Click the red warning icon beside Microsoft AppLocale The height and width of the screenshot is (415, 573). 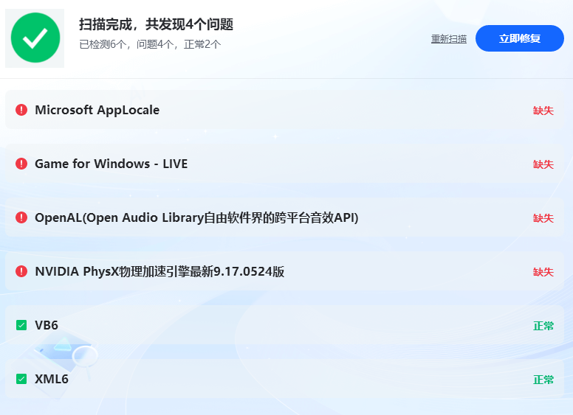click(21, 110)
